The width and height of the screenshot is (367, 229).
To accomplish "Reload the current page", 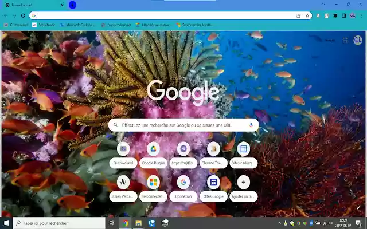I will tap(23, 15).
